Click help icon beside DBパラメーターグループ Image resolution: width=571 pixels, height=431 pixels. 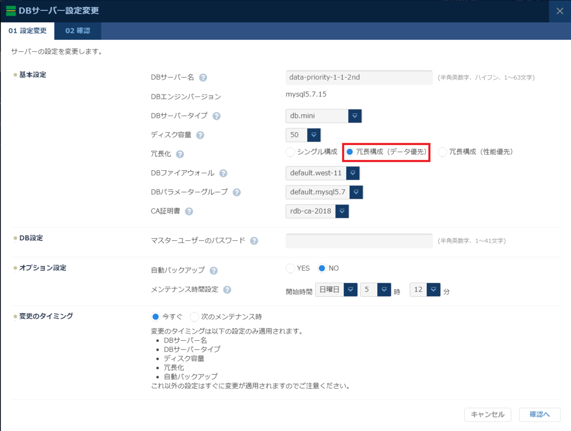coord(236,193)
